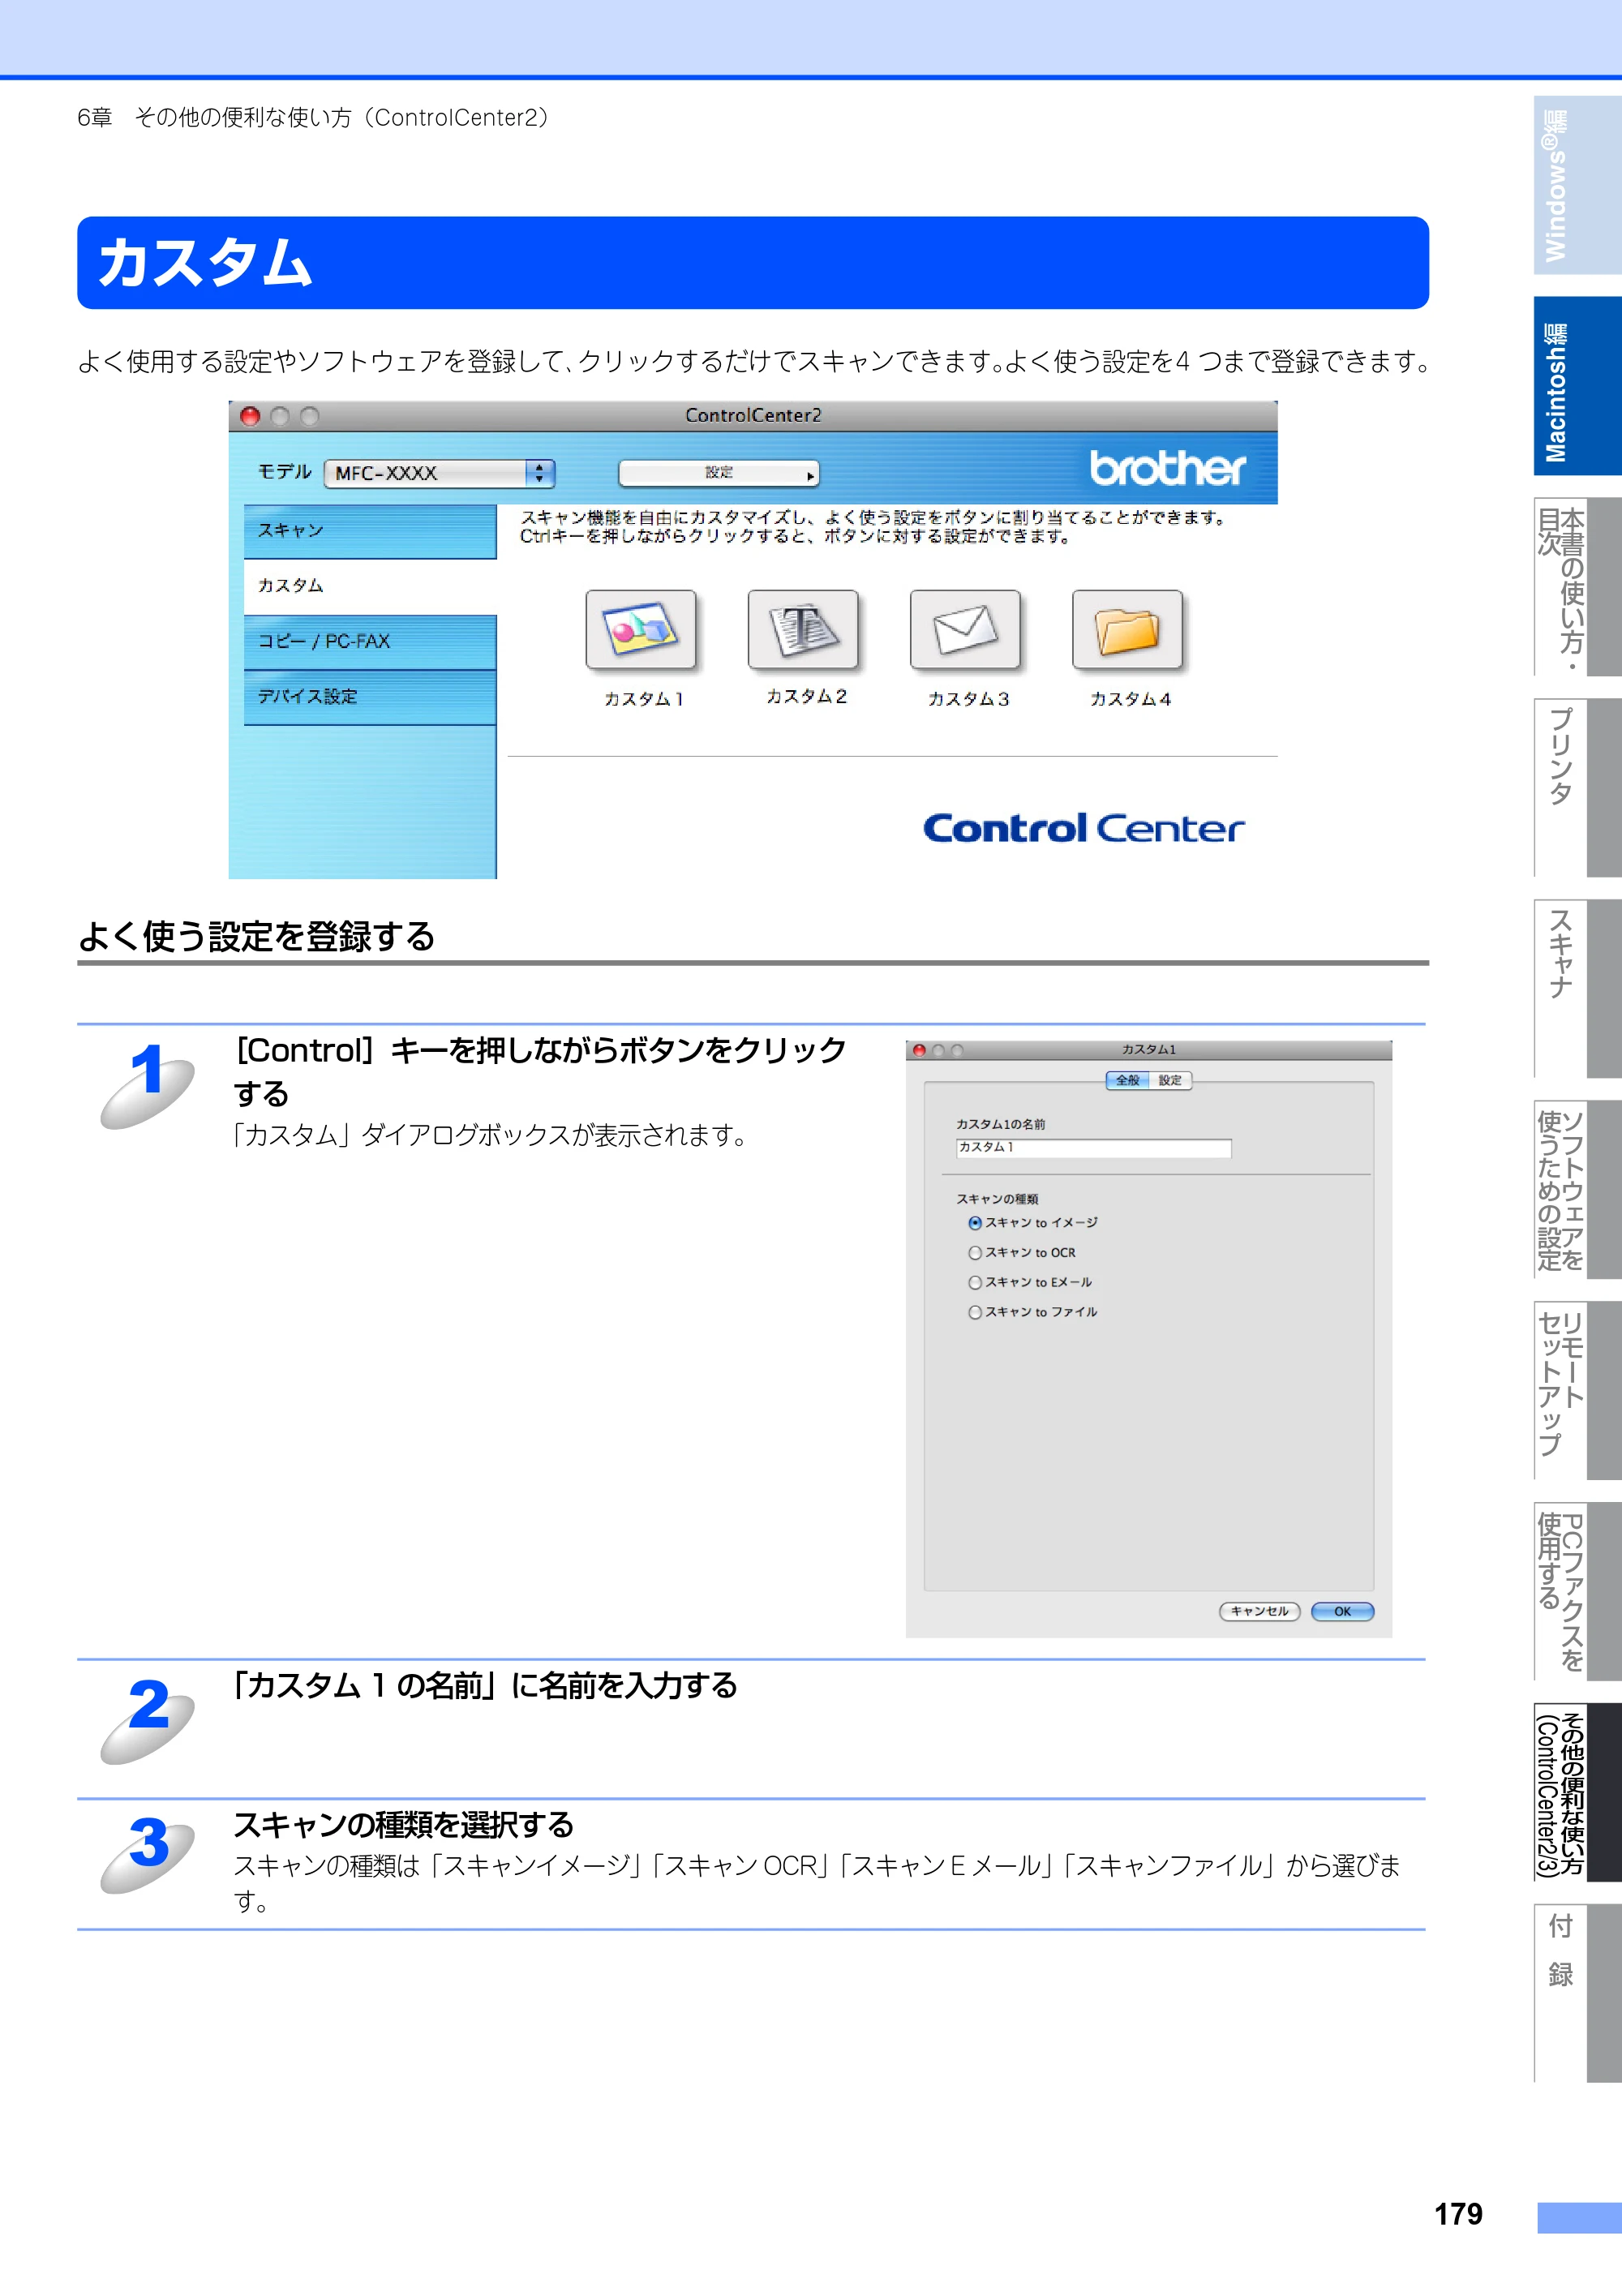Select the デバイス設定 sidebar tab
Screen dimensions: 1622x2296
click(370, 697)
